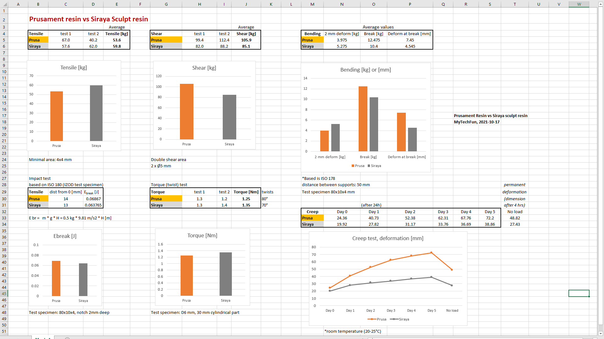Select the Siraya Ebreak value 0.063765
This screenshot has height=339, width=604.
coord(93,205)
